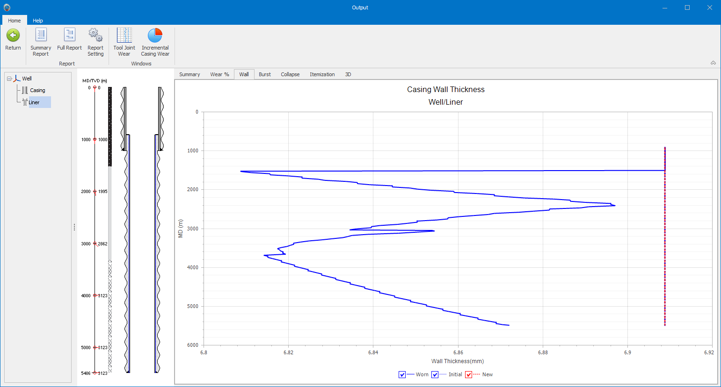Open the Tool Joint Wear window

coord(124,36)
